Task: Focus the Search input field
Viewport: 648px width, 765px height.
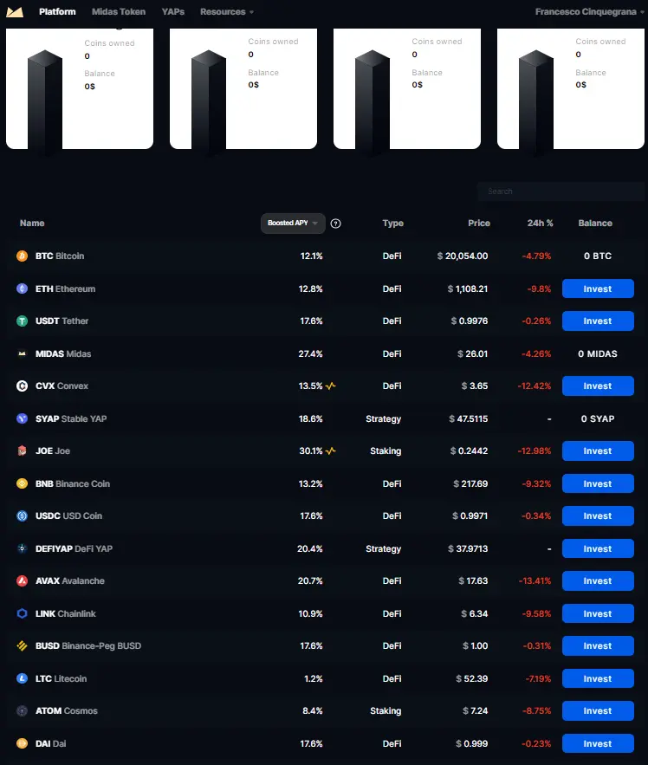Action: click(x=561, y=191)
